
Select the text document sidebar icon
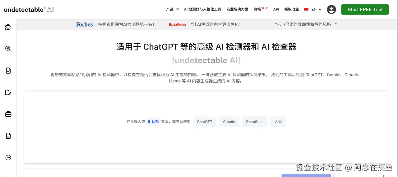pyautogui.click(x=8, y=136)
